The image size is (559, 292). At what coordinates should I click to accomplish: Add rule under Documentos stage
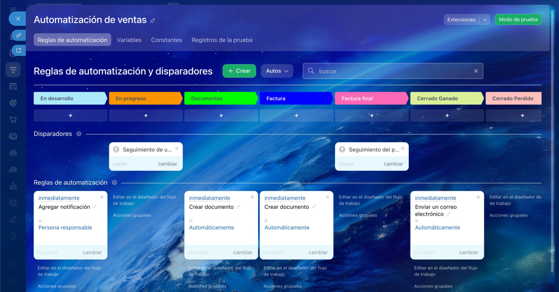[x=221, y=116]
